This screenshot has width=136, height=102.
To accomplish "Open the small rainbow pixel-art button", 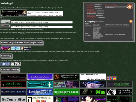I will (112, 78).
